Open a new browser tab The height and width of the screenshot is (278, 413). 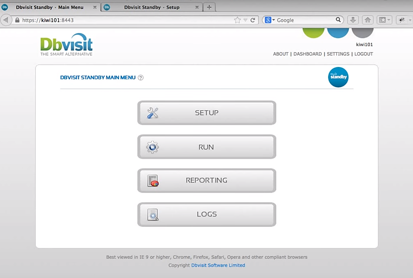(x=209, y=7)
